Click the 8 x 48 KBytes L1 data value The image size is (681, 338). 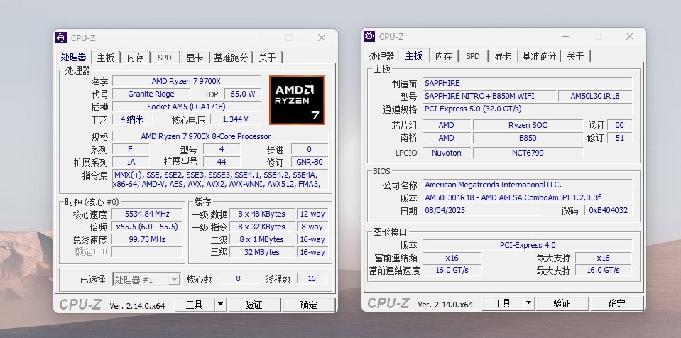coord(262,214)
